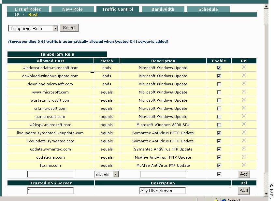Uncheck Enable for update.symantec.com
This screenshot has height=201, width=274.
pos(219,149)
